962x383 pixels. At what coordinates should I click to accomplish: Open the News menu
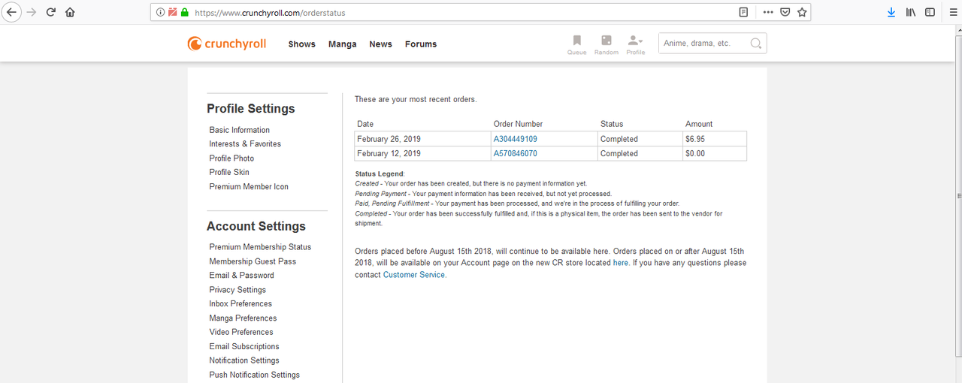(380, 44)
